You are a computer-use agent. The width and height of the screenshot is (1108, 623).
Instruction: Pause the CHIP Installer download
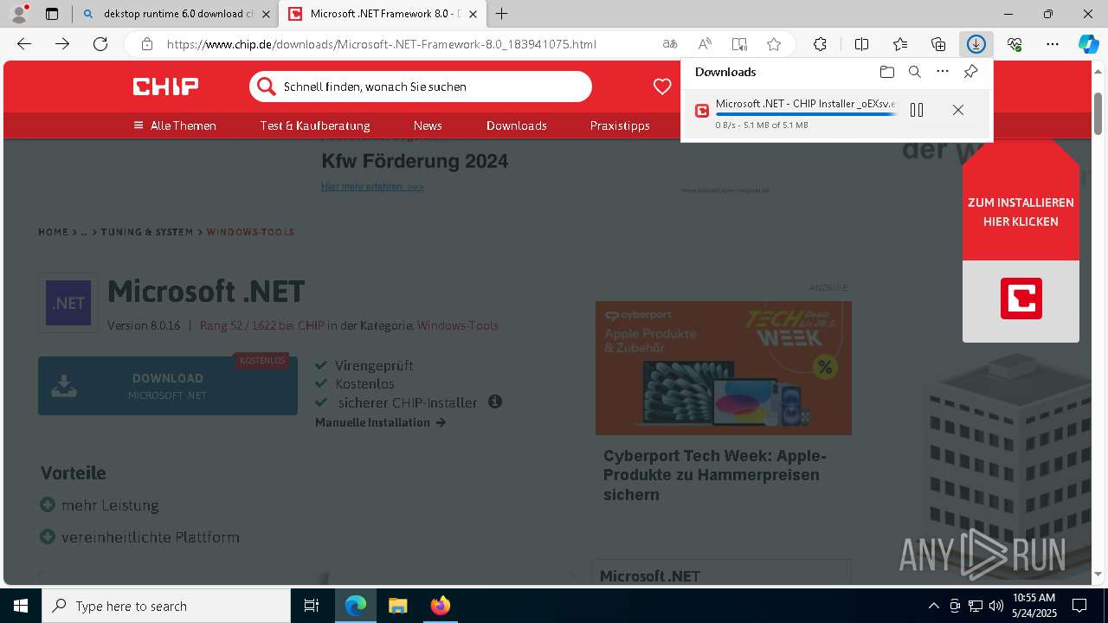click(917, 110)
